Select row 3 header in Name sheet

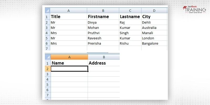(x=48, y=74)
